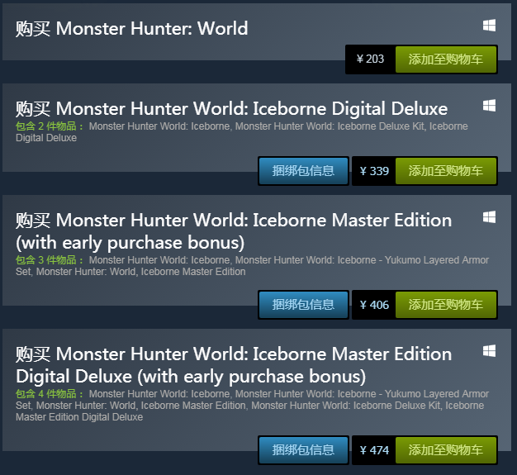Click the ¥203 price label
The height and width of the screenshot is (475, 517).
(370, 59)
